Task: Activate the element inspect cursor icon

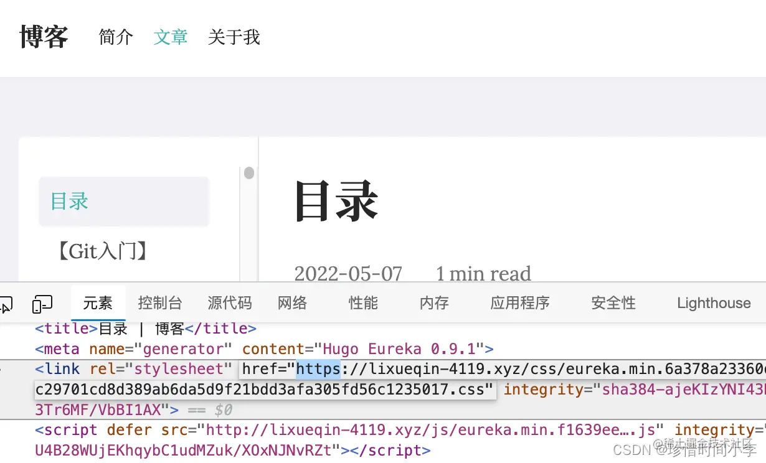Action: [x=6, y=304]
